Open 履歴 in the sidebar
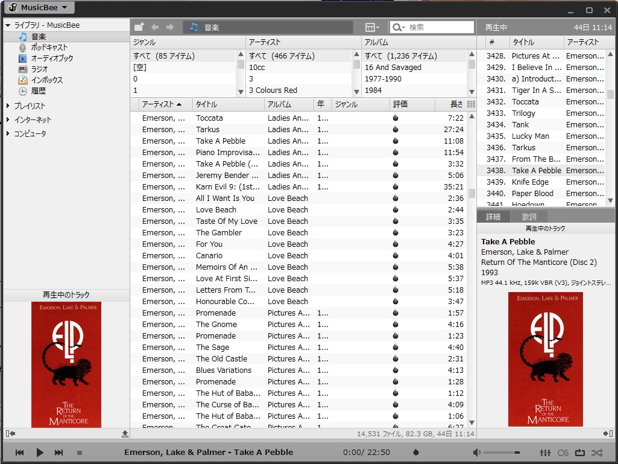 38,91
